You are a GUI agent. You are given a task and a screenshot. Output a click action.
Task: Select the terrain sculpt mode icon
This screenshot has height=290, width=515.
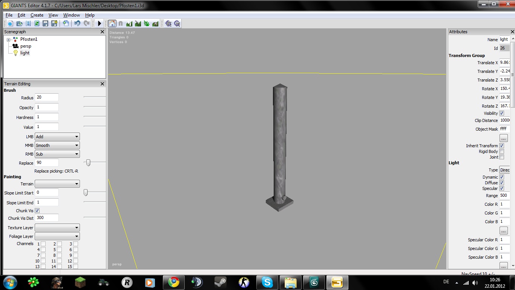pos(129,23)
